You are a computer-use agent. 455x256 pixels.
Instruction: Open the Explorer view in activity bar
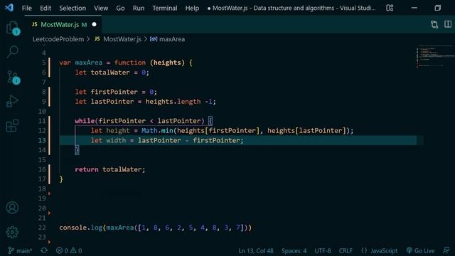pos(13,28)
